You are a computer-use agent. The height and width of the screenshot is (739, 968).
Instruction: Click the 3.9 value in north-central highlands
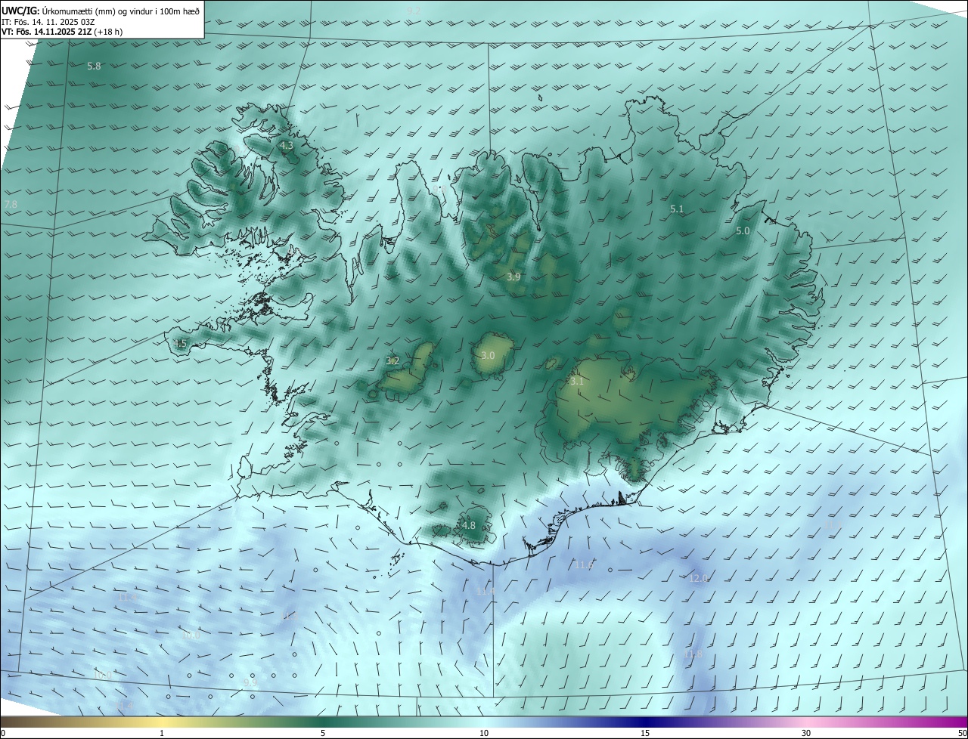513,277
